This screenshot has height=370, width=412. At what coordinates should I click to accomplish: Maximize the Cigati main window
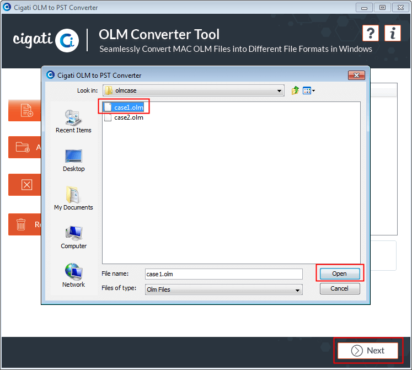pos(382,8)
